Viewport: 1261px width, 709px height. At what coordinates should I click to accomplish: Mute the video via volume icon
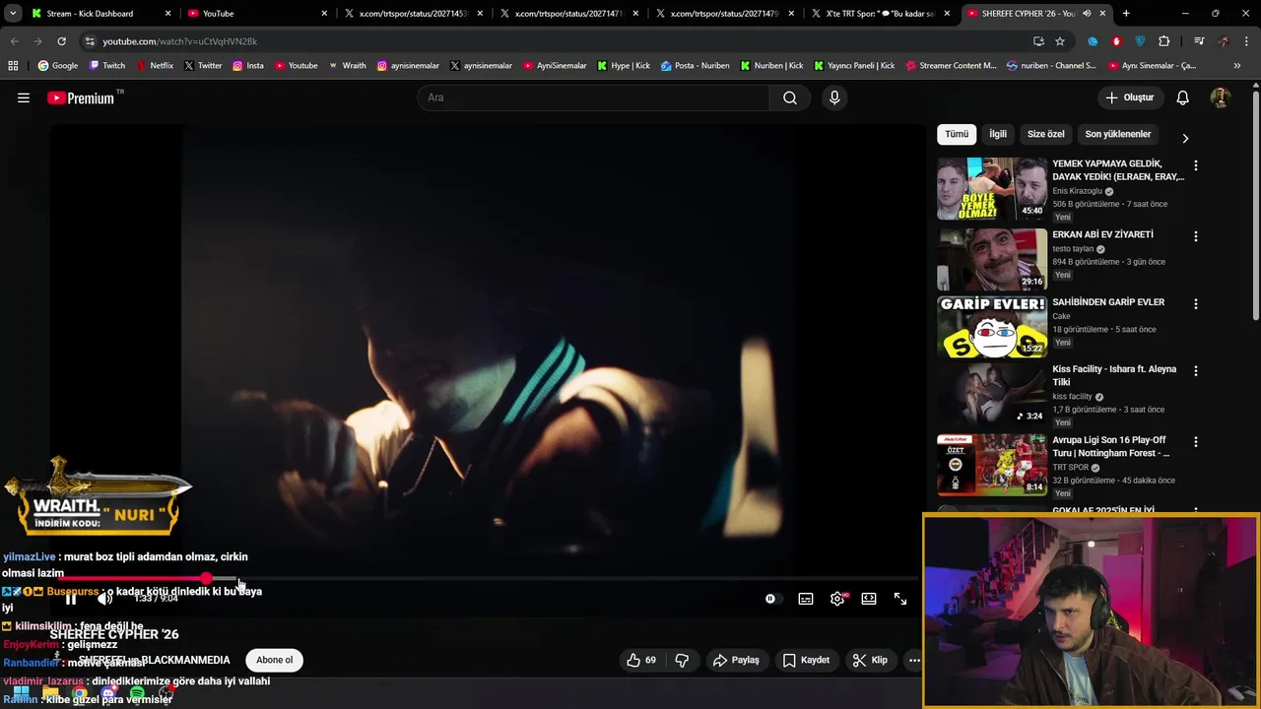tap(104, 599)
